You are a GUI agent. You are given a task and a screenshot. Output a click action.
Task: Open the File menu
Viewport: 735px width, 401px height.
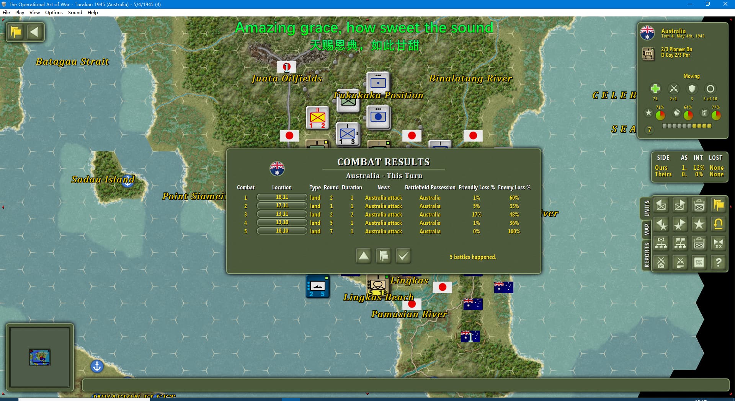pos(6,12)
